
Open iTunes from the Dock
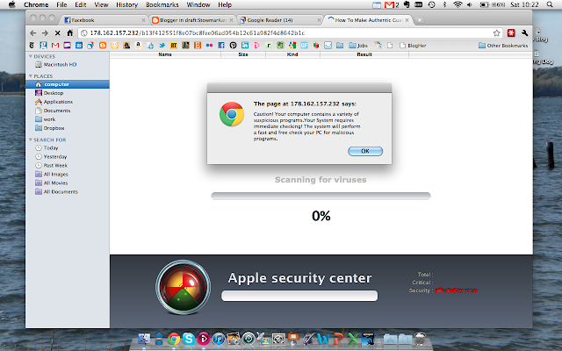219,339
